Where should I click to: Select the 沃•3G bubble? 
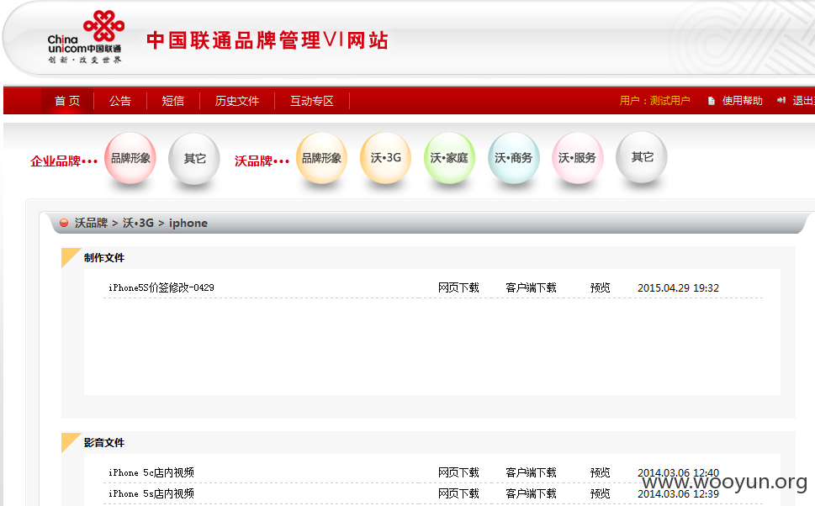386,158
